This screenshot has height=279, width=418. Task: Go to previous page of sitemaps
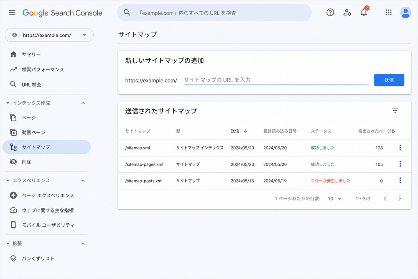pyautogui.click(x=385, y=198)
